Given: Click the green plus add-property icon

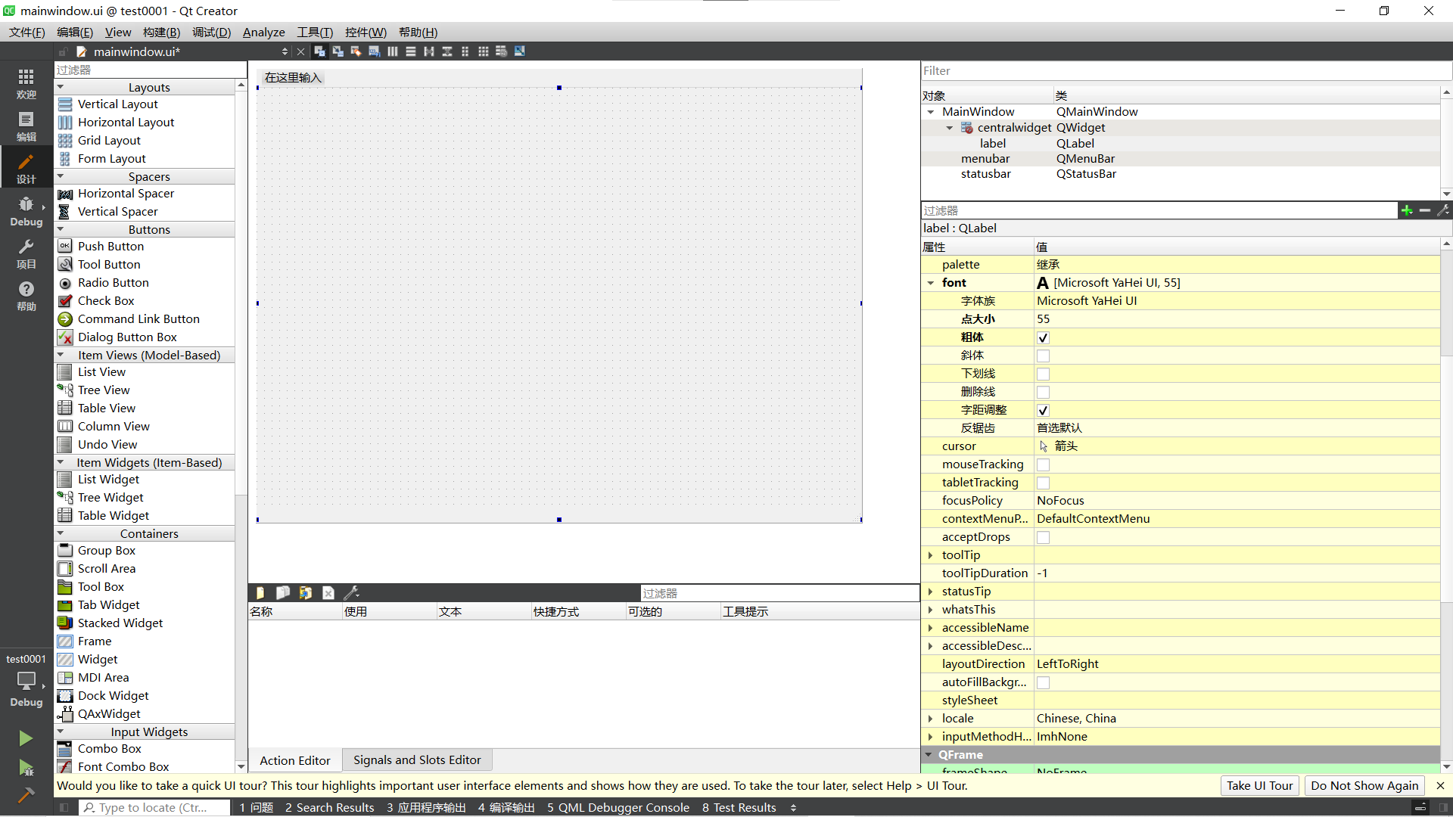Looking at the screenshot, I should point(1406,210).
